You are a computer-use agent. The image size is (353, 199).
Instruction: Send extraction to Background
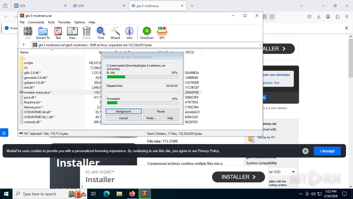tap(124, 111)
